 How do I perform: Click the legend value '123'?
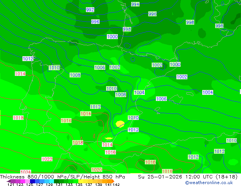[x=20, y=184]
